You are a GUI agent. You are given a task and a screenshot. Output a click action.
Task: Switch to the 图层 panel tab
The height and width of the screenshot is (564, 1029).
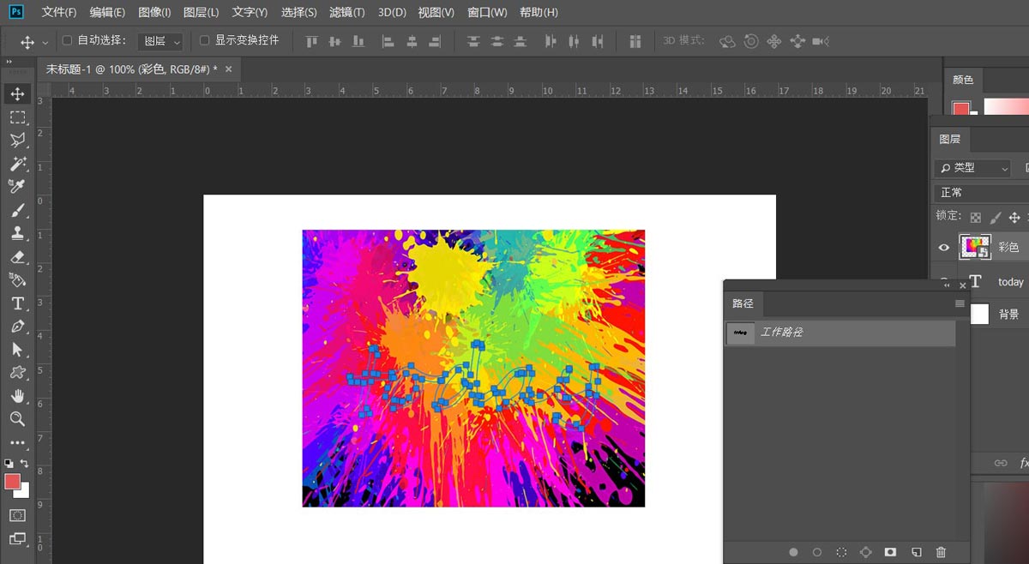point(949,139)
